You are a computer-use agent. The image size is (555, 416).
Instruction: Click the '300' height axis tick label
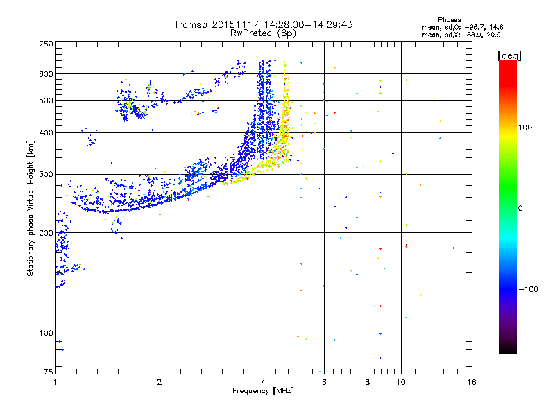[46, 174]
